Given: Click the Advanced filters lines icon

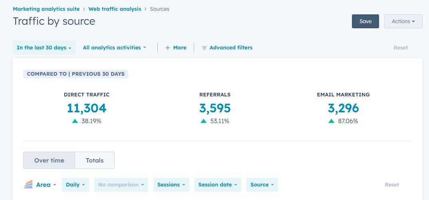Looking at the screenshot, I should [x=204, y=48].
